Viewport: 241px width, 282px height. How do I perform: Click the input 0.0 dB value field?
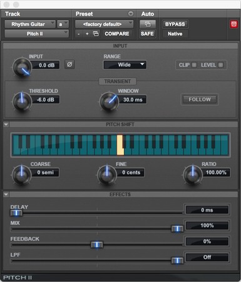click(45, 65)
